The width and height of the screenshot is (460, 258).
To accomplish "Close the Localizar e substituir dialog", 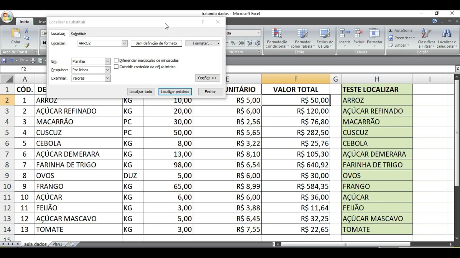I will click(218, 22).
